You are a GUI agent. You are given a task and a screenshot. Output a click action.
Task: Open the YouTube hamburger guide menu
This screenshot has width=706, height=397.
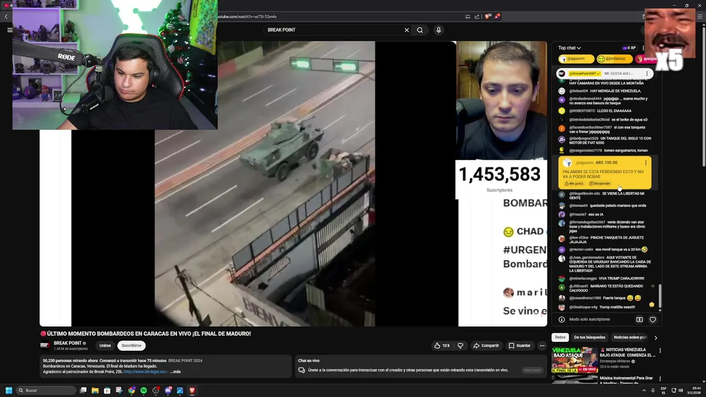(x=9, y=30)
